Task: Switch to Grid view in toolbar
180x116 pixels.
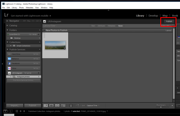Action: click(x=46, y=106)
